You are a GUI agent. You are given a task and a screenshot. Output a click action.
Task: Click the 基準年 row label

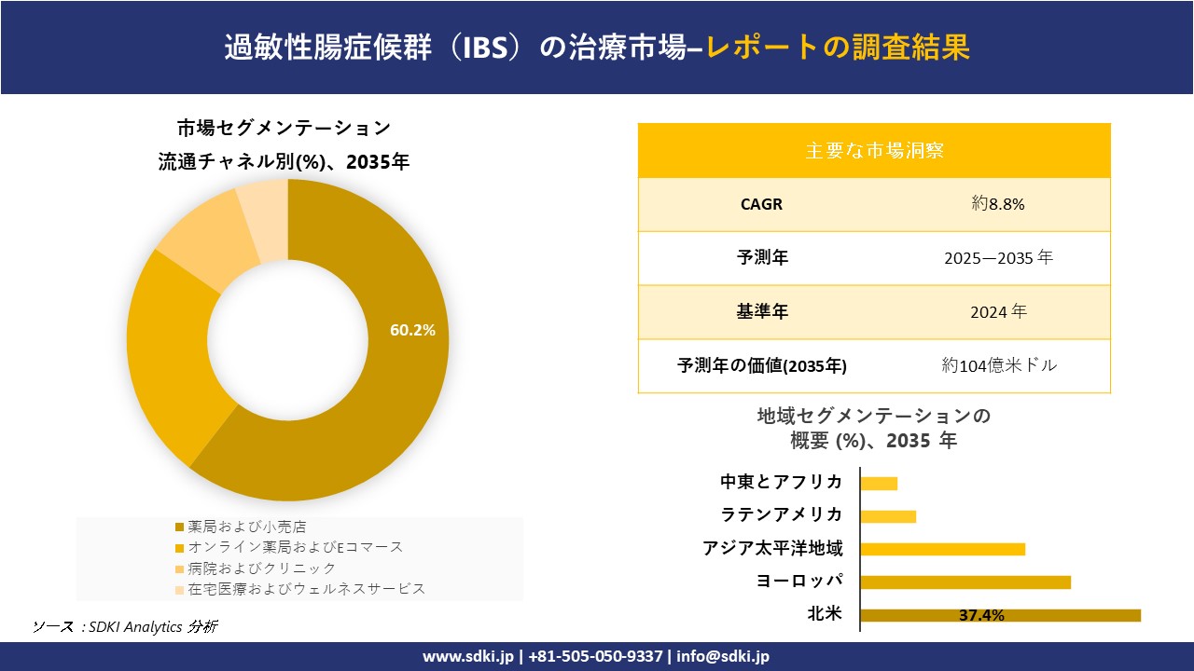click(x=762, y=312)
